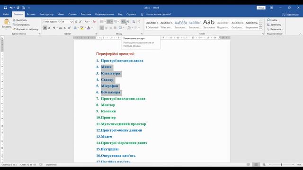Open line spacing options

coord(121,28)
